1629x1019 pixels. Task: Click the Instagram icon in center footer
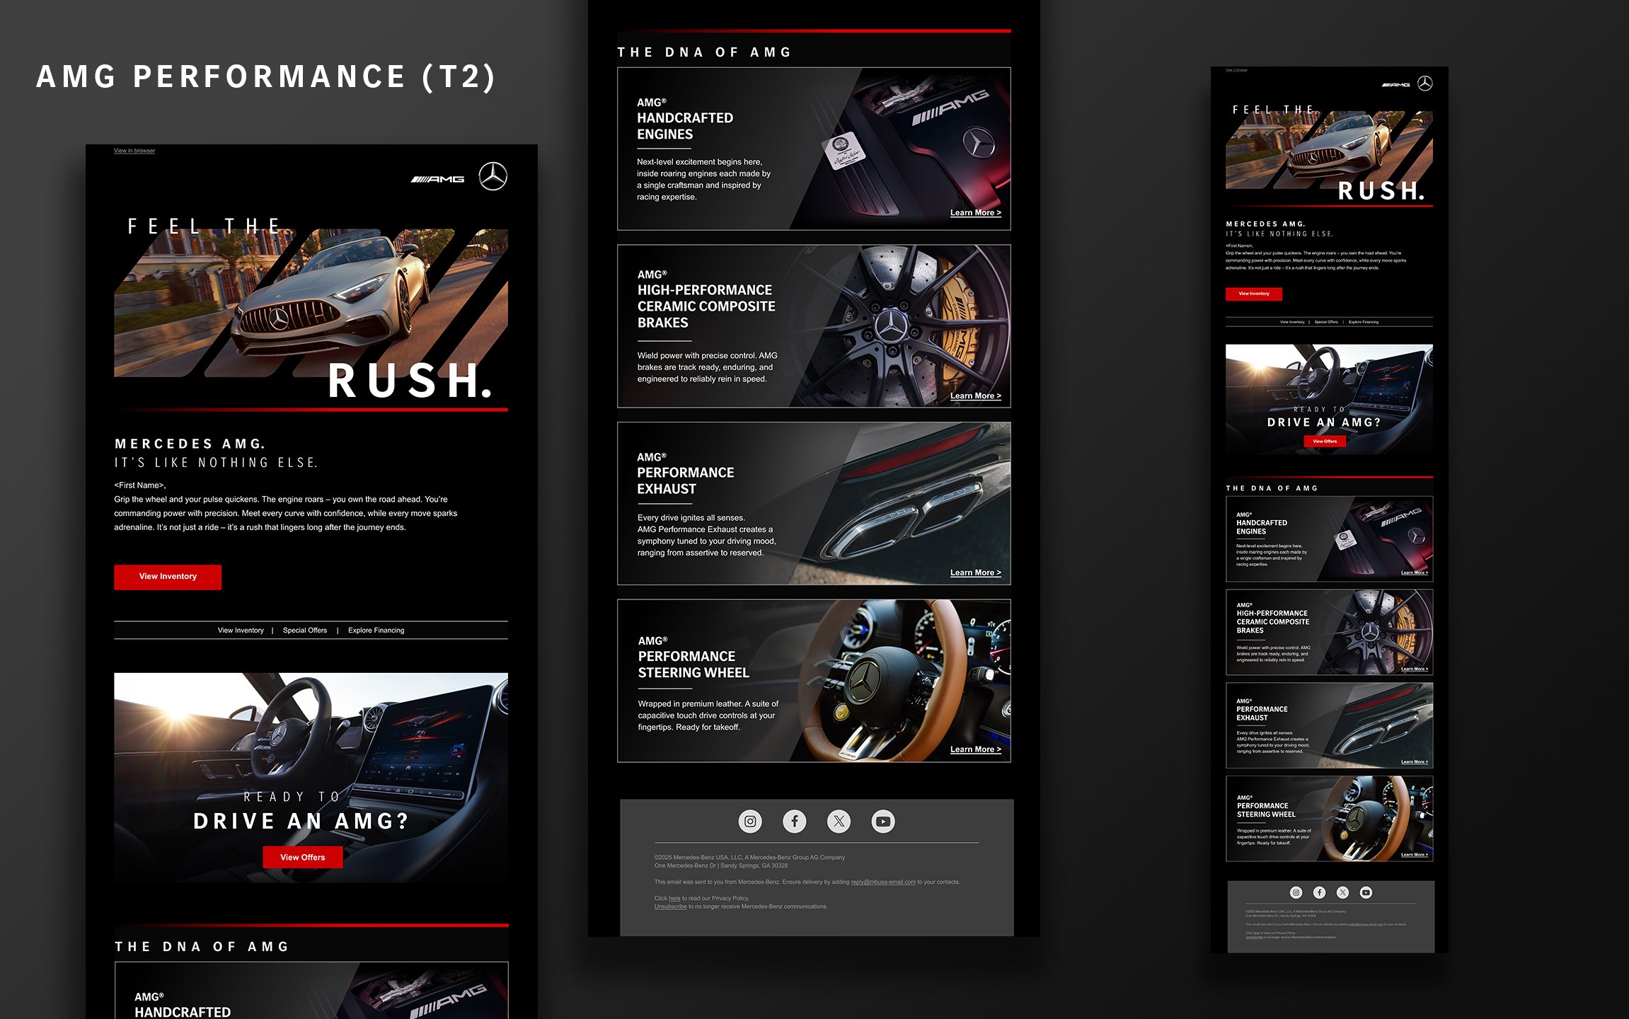point(750,821)
